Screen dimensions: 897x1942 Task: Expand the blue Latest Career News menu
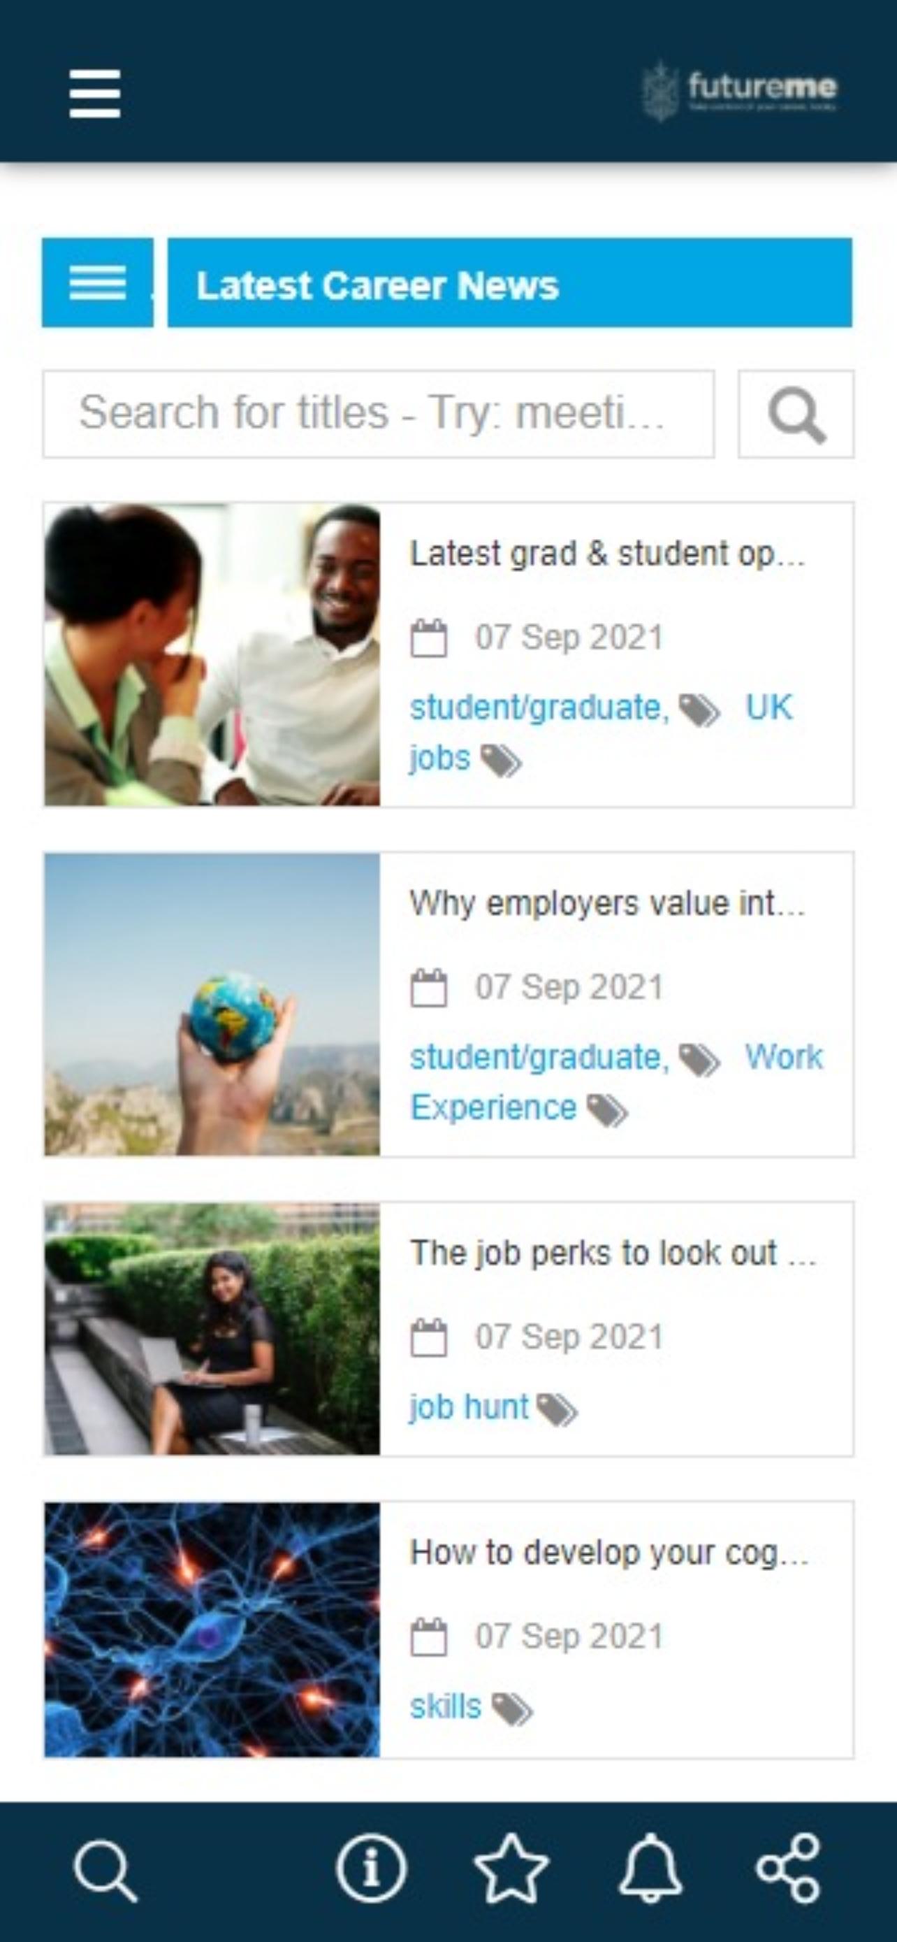pyautogui.click(x=97, y=282)
